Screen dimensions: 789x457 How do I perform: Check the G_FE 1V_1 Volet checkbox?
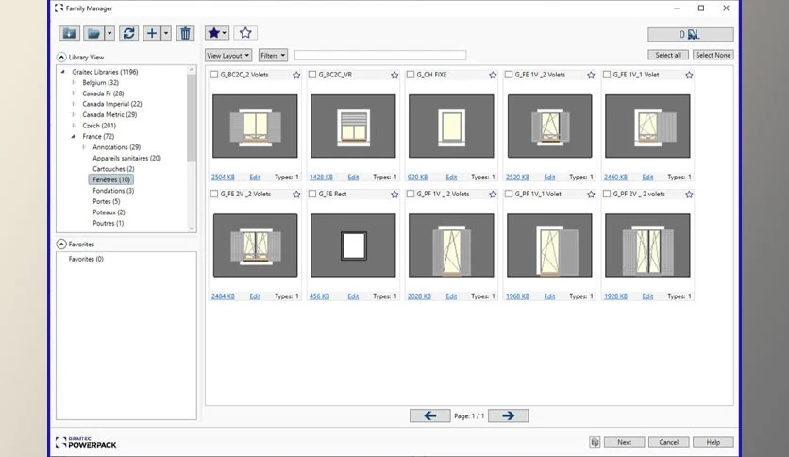(607, 75)
